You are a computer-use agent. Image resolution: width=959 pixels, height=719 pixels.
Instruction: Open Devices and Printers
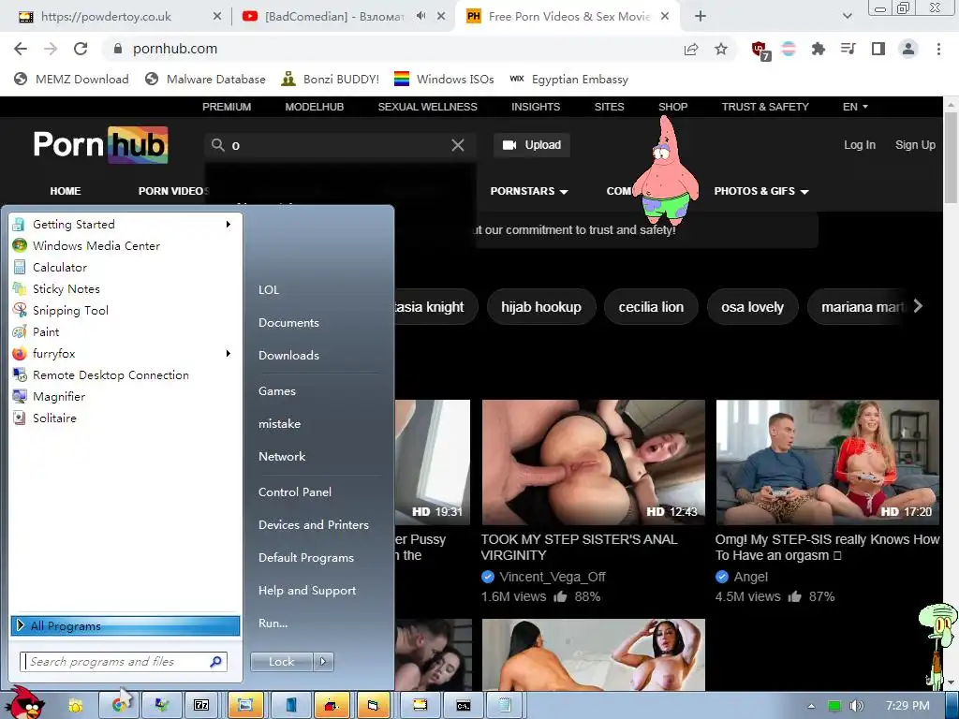314,524
